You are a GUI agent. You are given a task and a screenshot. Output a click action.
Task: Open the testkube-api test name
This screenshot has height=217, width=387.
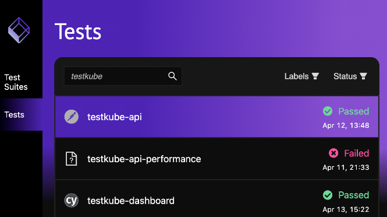click(x=115, y=117)
